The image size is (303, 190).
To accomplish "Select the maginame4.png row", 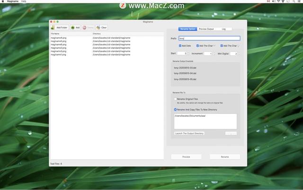I will (x=107, y=38).
